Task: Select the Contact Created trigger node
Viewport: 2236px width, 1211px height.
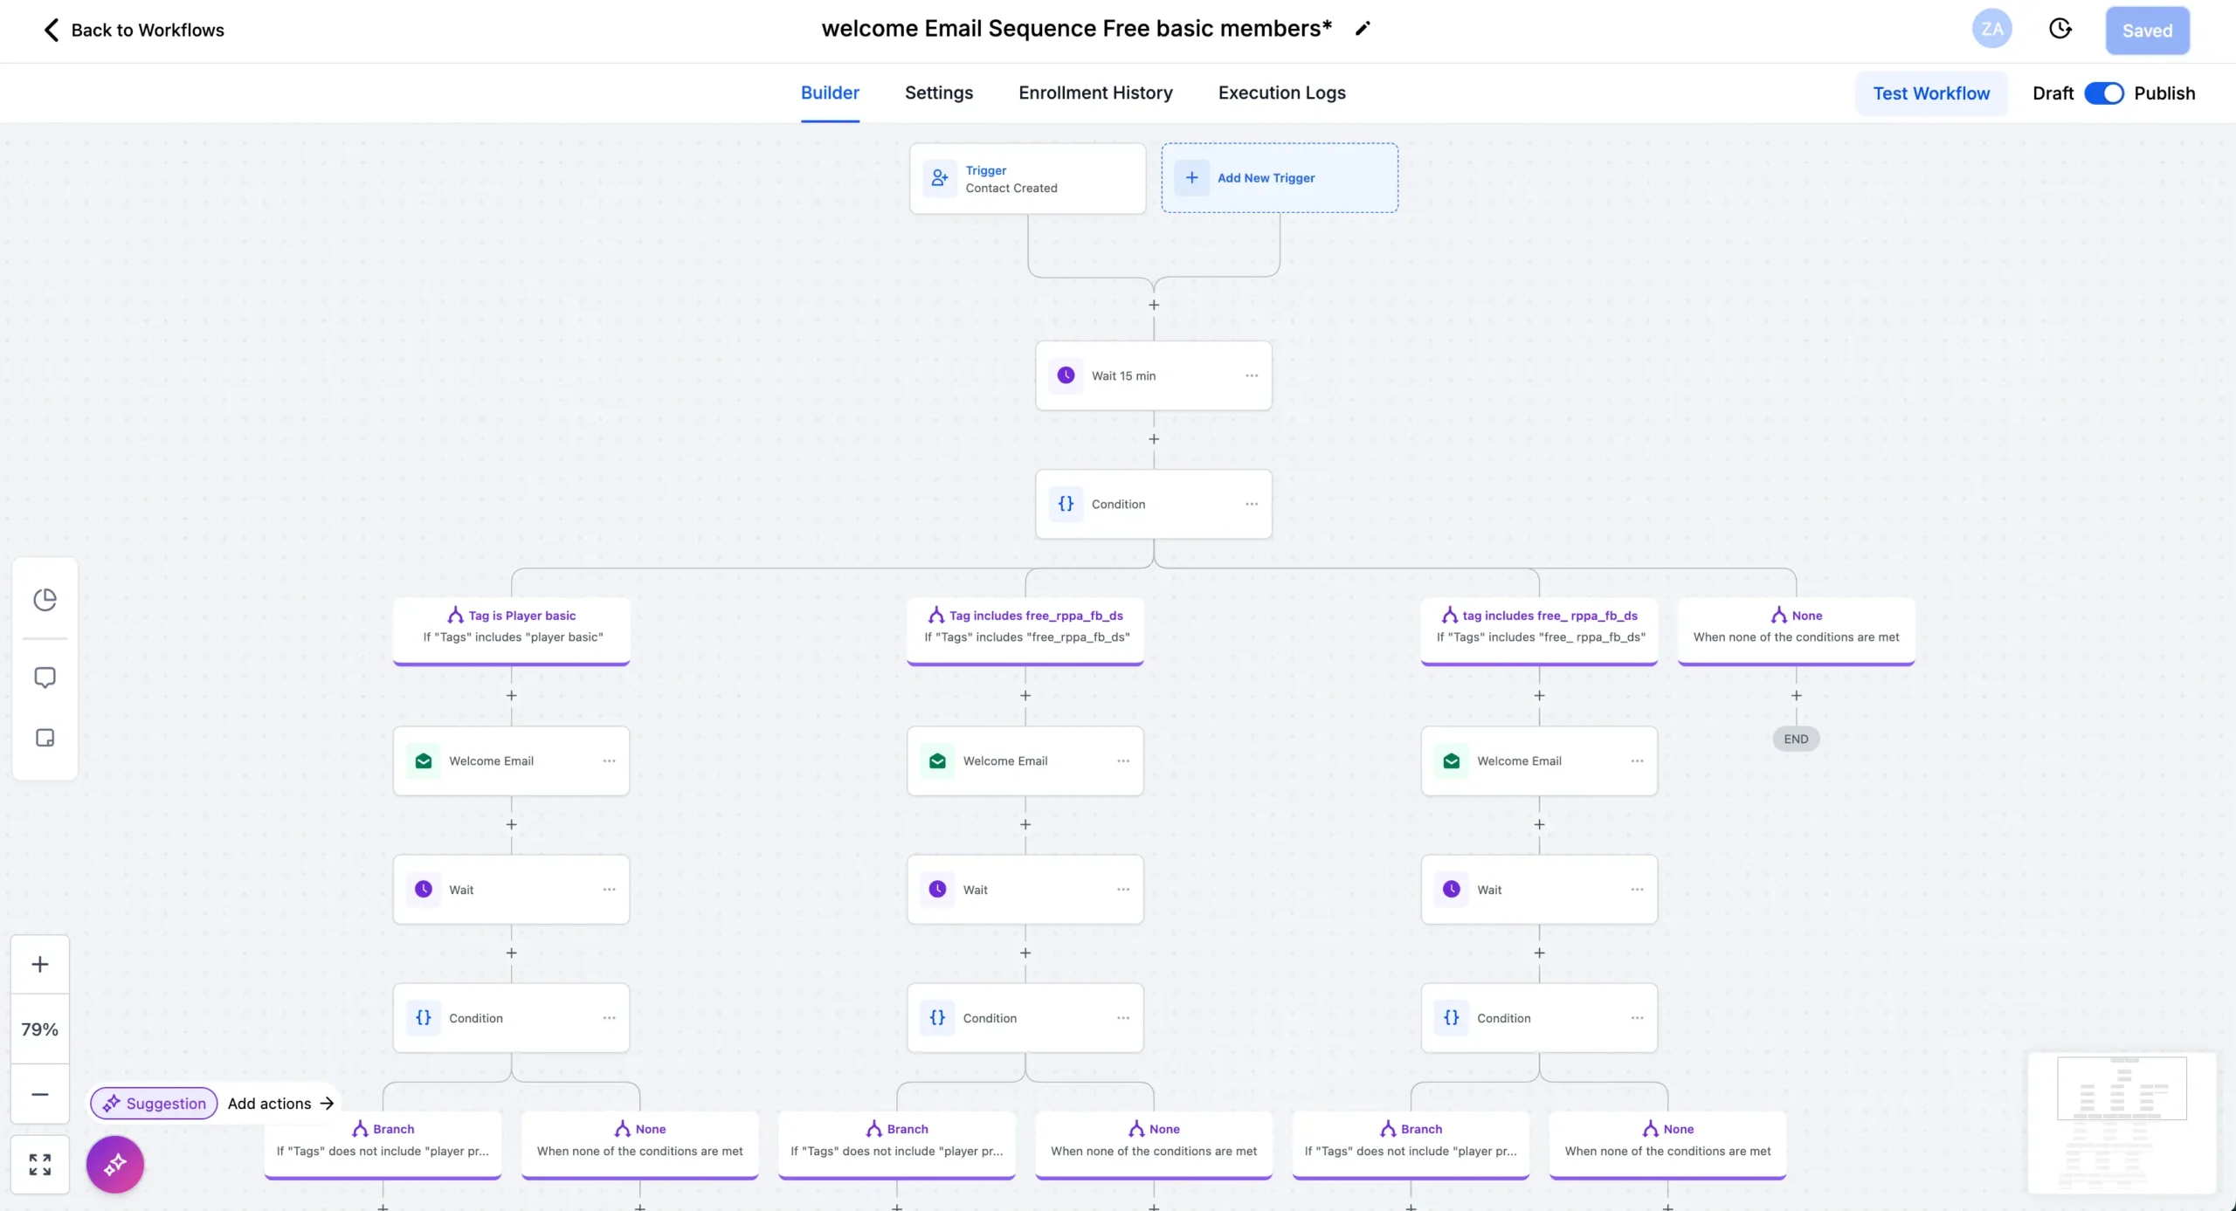Action: pos(1027,179)
